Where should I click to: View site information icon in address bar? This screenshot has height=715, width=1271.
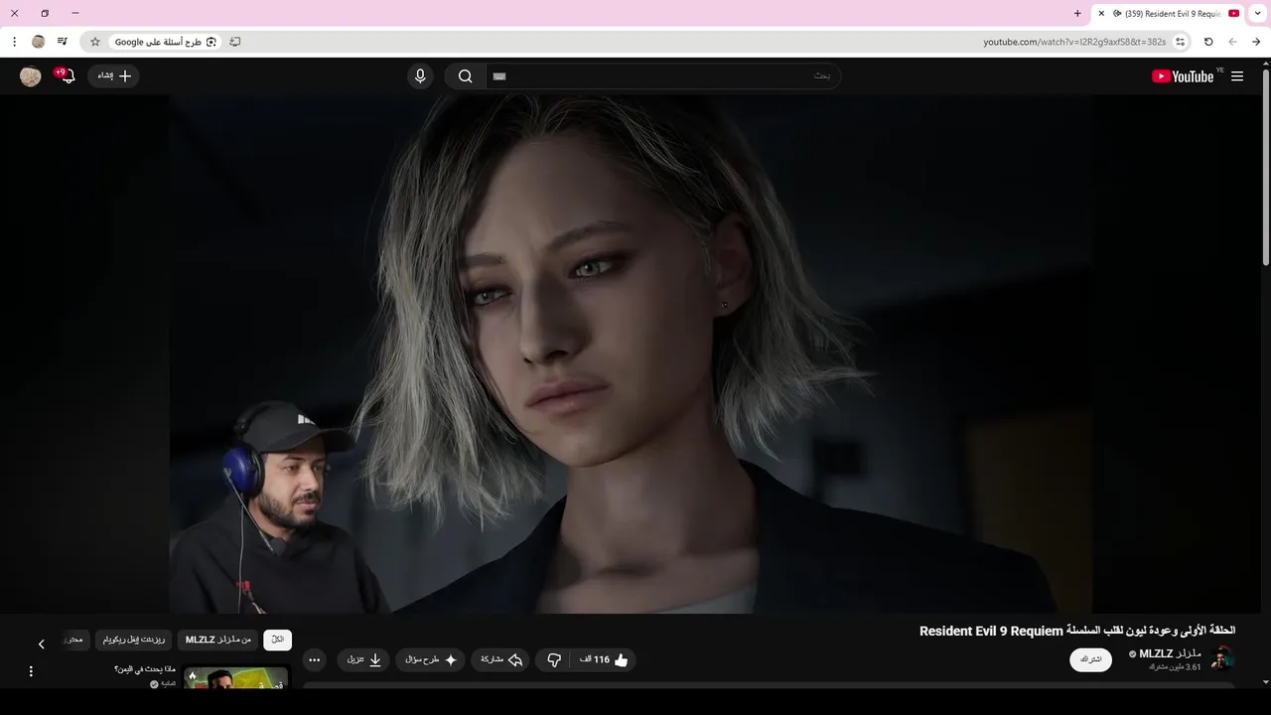point(1180,42)
